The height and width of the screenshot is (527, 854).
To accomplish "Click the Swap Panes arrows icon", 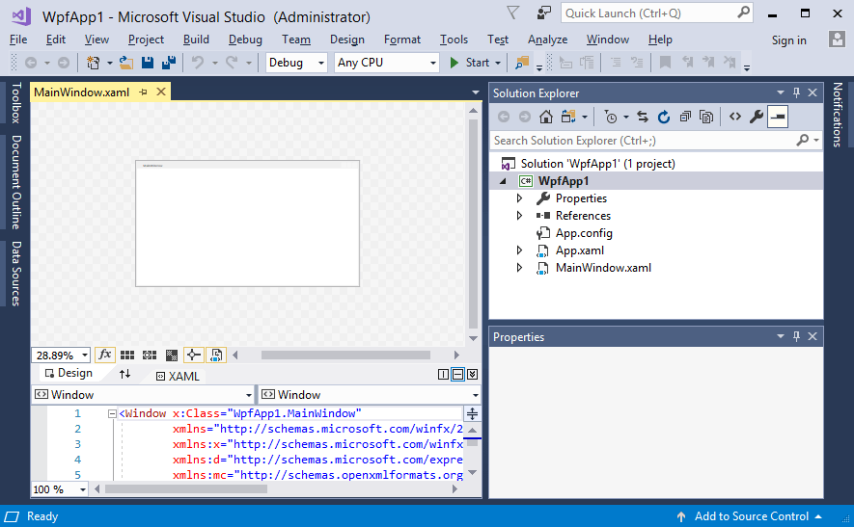I will pyautogui.click(x=124, y=375).
